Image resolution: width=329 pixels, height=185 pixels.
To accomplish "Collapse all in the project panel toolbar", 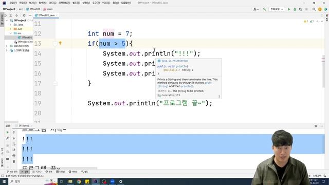I will (x=16, y=15).
